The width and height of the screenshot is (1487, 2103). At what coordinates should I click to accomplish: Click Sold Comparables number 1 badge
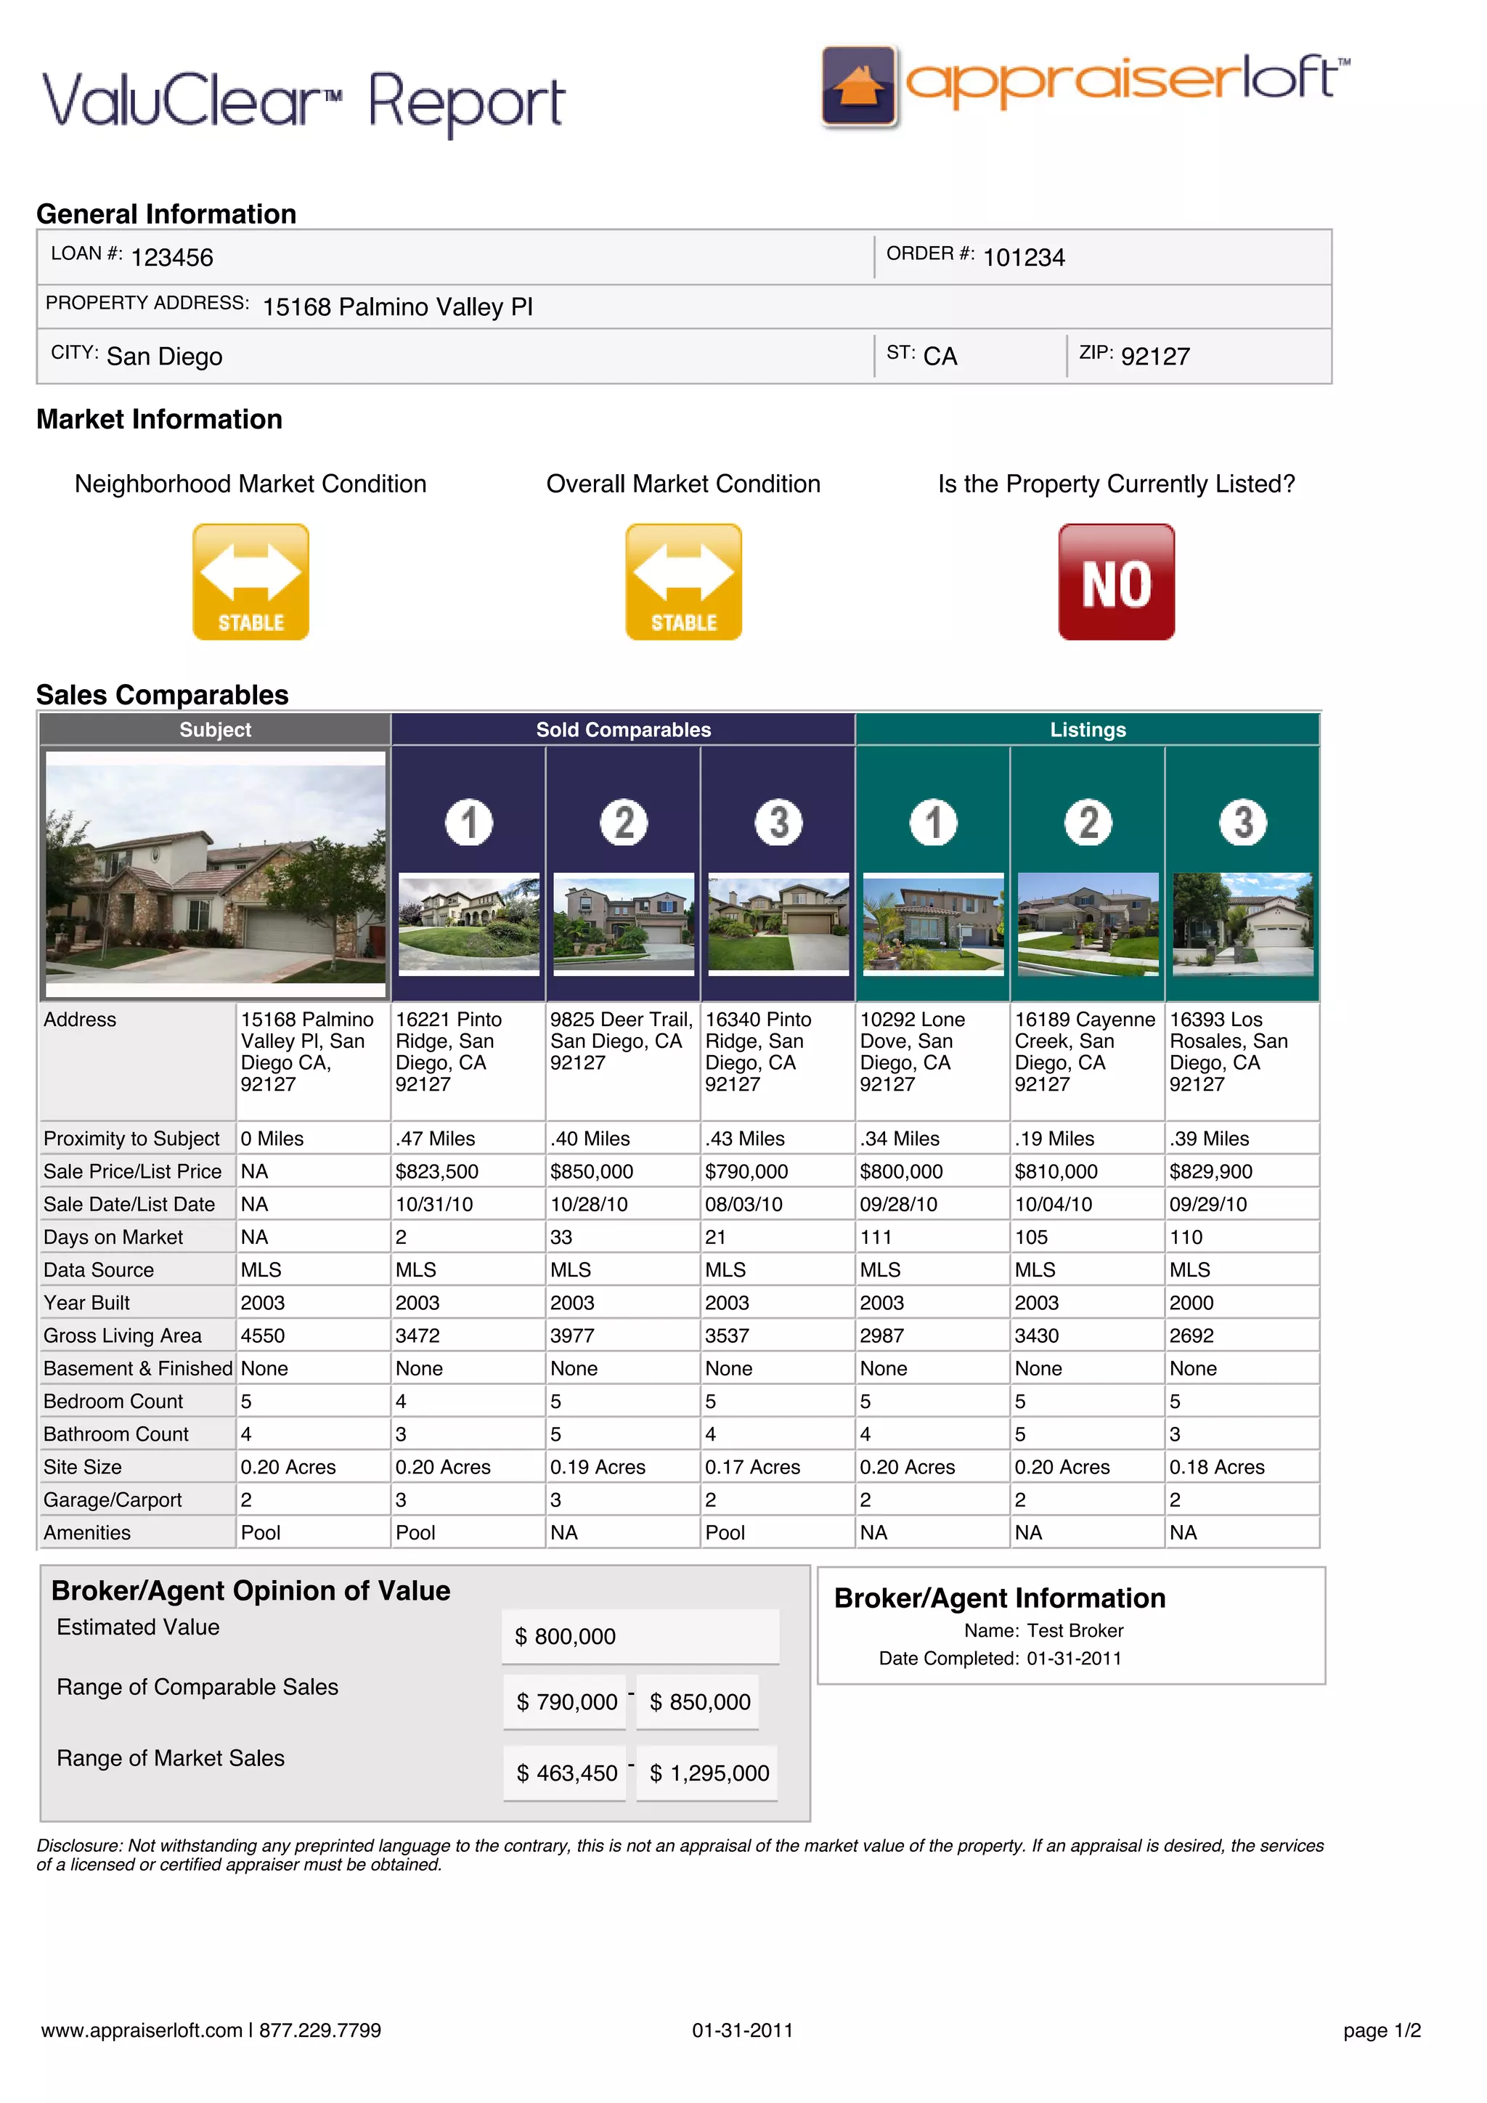point(469,821)
